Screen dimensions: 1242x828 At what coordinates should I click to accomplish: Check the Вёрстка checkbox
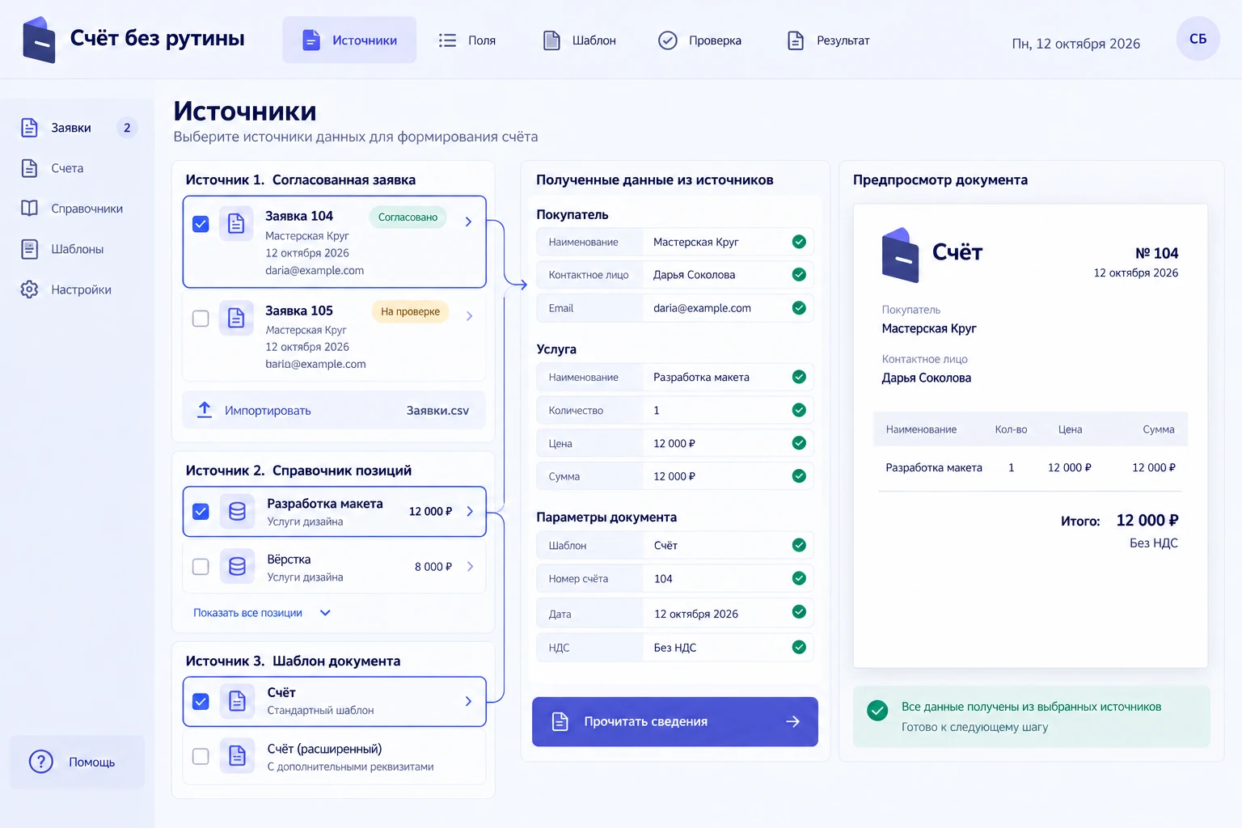click(201, 567)
